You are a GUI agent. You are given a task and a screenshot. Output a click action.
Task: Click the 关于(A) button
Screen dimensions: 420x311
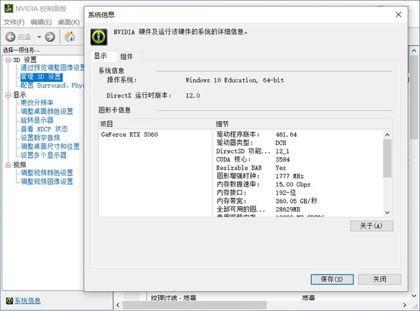coord(371,226)
